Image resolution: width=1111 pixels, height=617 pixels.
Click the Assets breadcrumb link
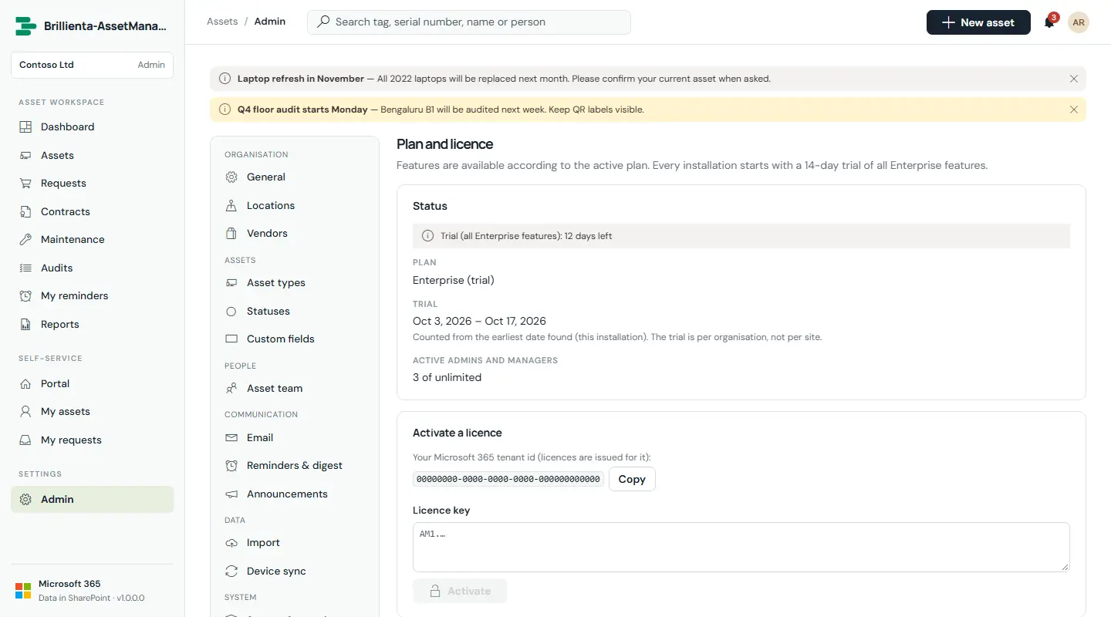tap(222, 22)
